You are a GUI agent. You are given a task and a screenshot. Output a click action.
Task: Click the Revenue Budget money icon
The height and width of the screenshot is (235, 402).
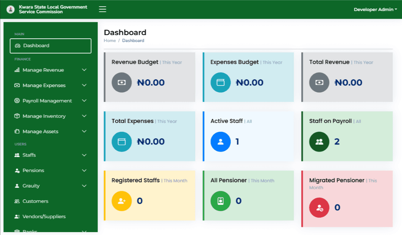[x=121, y=83]
